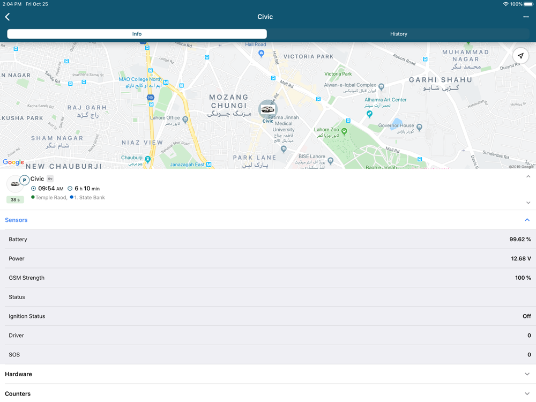Tap the Governor House pin

click(420, 127)
